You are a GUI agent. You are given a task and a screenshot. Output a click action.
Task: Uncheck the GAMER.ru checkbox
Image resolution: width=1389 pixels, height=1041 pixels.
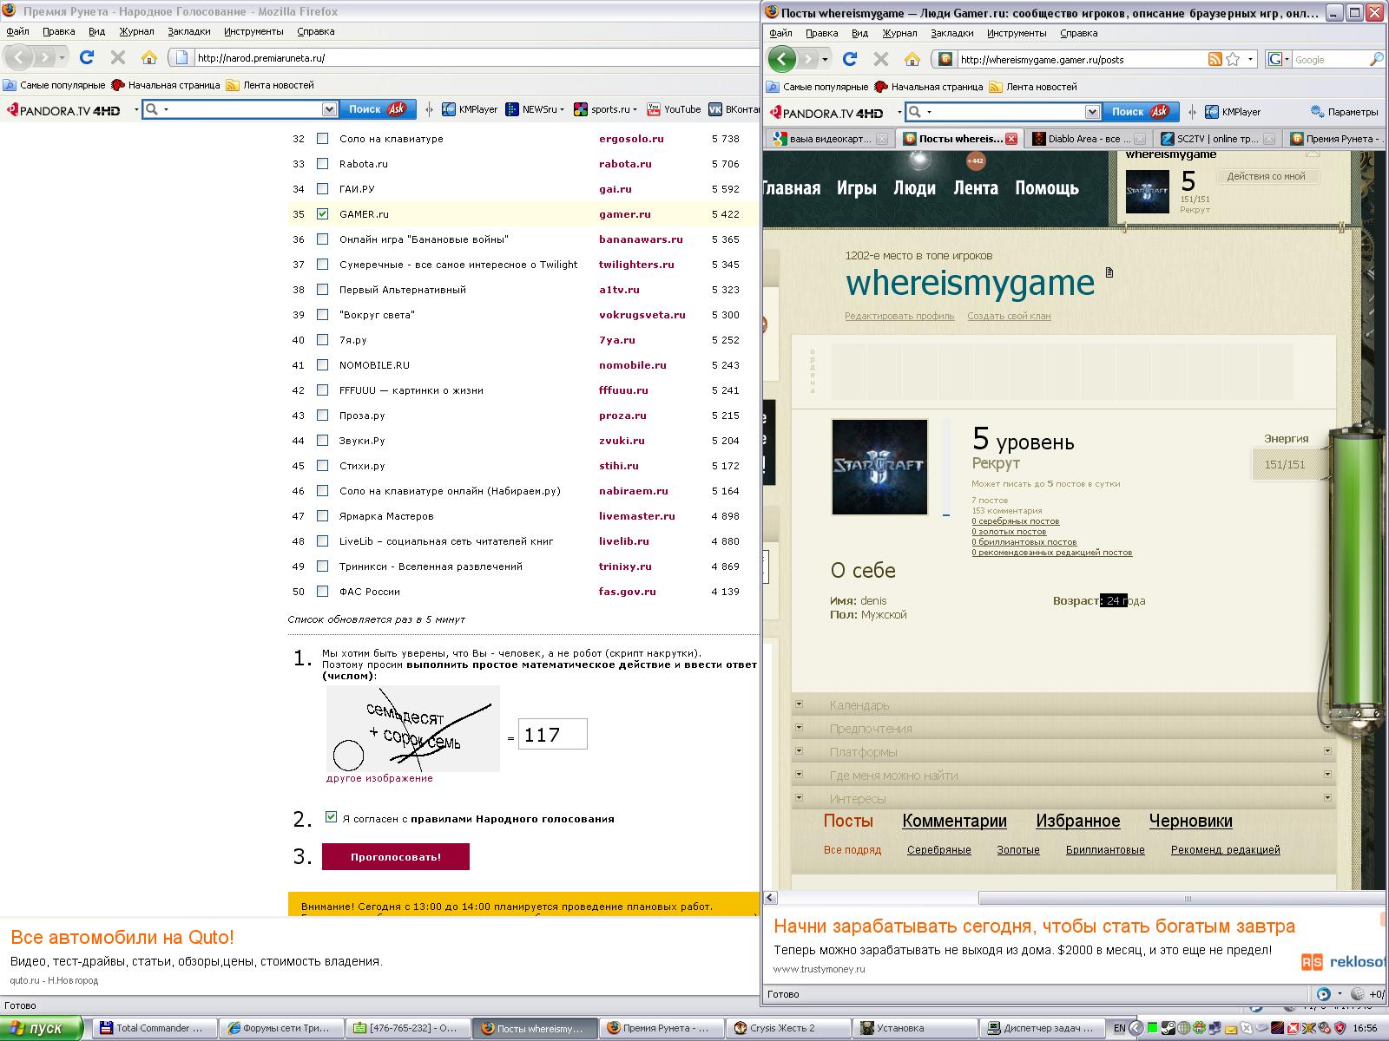(x=323, y=213)
